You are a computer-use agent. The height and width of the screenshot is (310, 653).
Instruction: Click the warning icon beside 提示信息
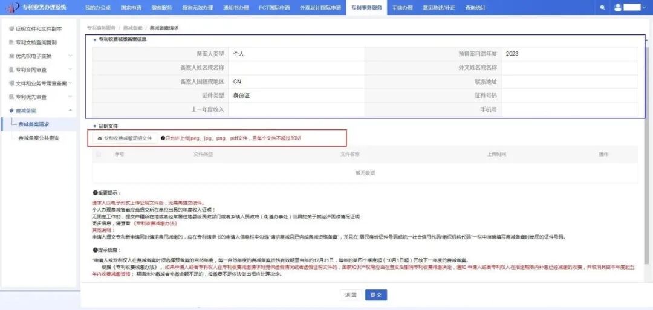pyautogui.click(x=94, y=250)
